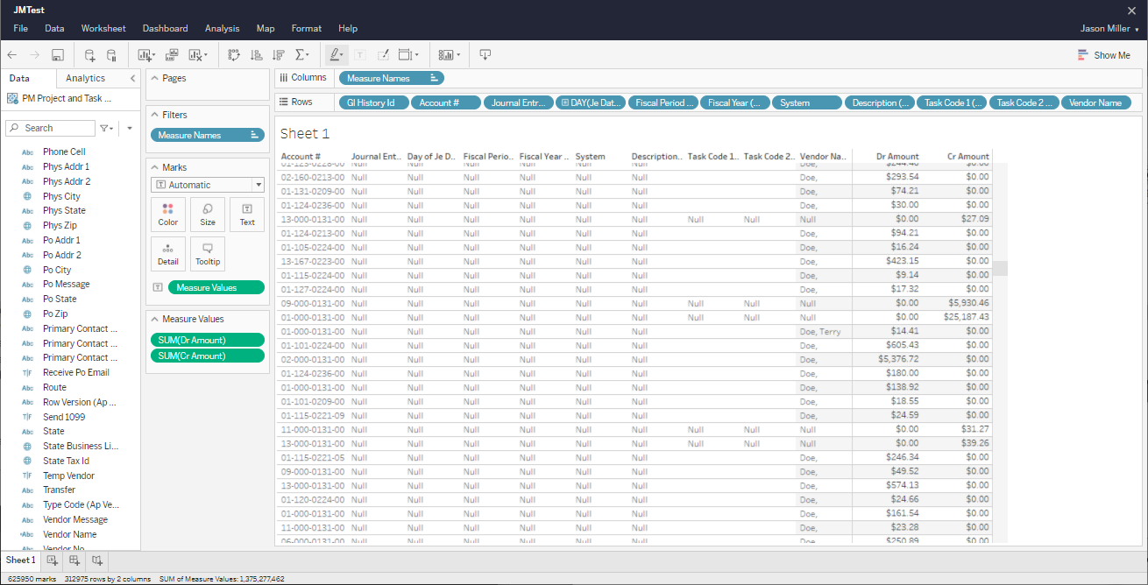1148x585 pixels.
Task: Click Measure Names pill in Filters card
Action: click(x=208, y=135)
